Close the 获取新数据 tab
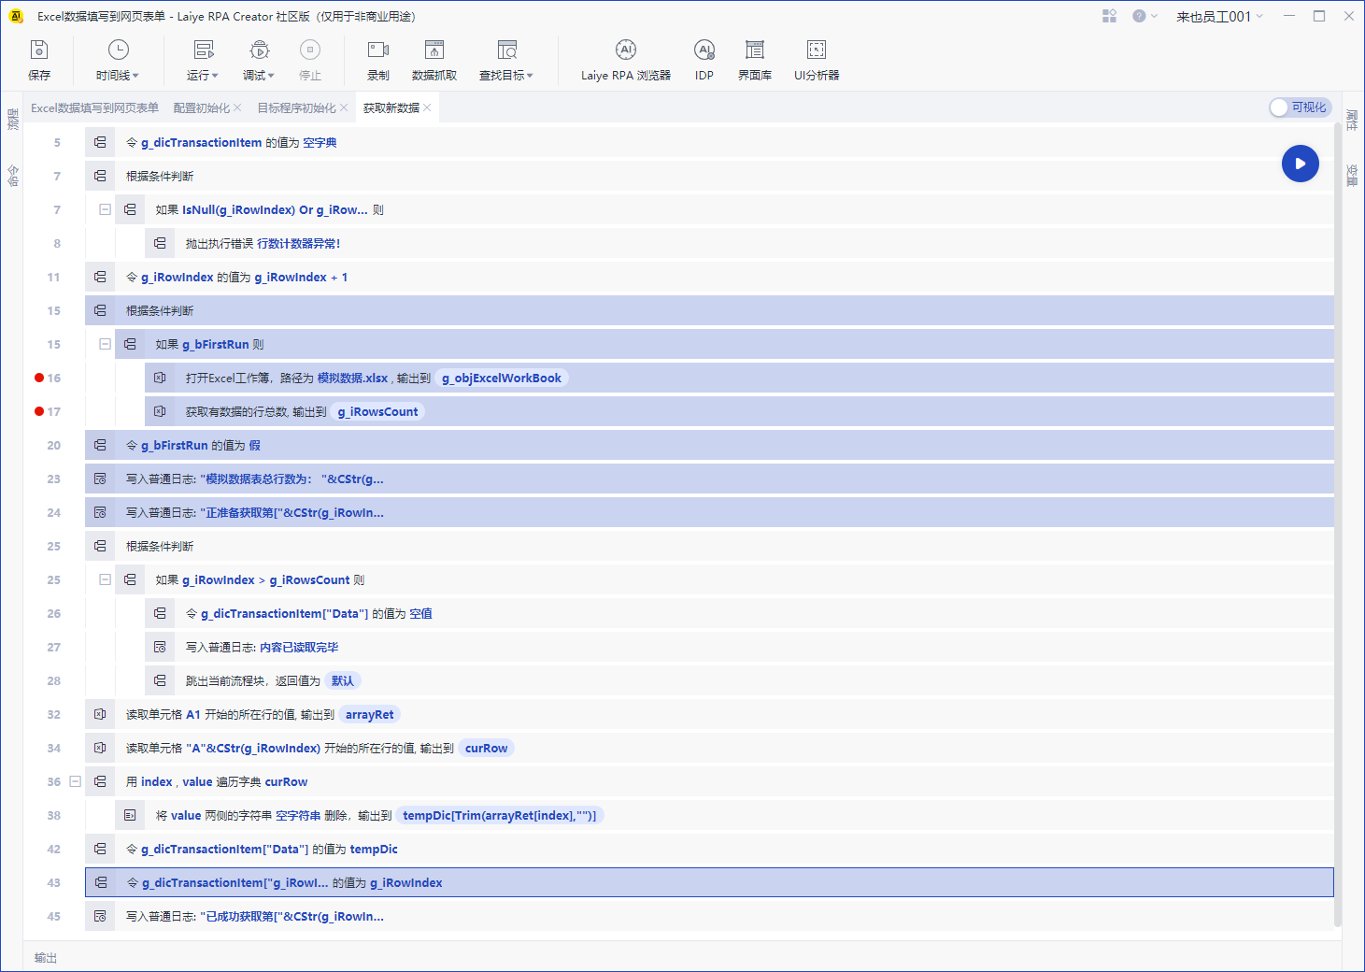Image resolution: width=1365 pixels, height=972 pixels. click(427, 108)
